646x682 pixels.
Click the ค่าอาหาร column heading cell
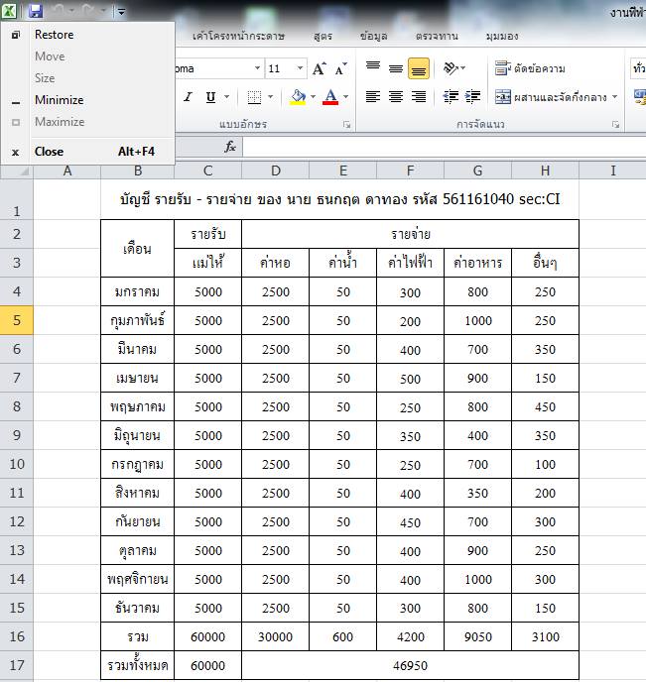click(477, 263)
